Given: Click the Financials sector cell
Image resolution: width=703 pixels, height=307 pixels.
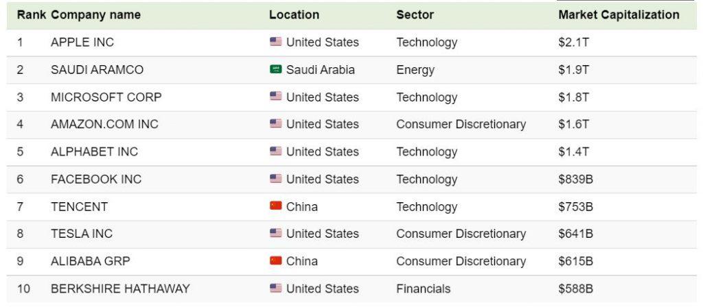Looking at the screenshot, I should coord(423,288).
